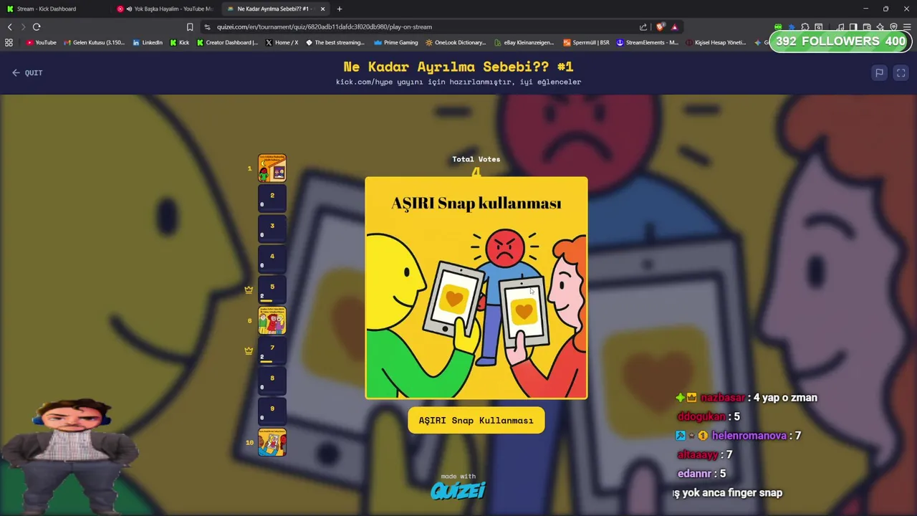Open The best streaming bookmark
The height and width of the screenshot is (516, 917).
click(335, 42)
